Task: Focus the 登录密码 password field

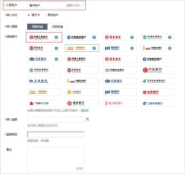Action: click(x=56, y=134)
